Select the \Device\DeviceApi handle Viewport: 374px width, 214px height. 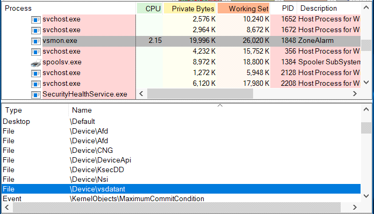[x=181, y=160]
